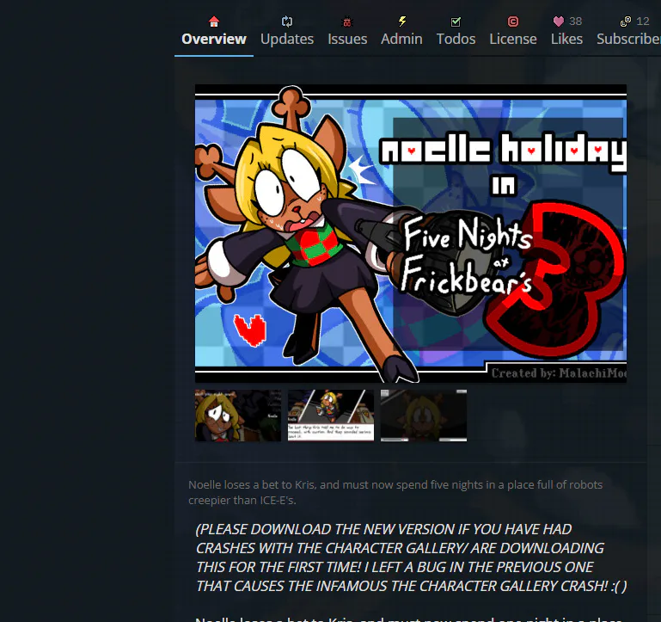Select the Todos tab label
Image resolution: width=661 pixels, height=622 pixels.
tap(456, 39)
